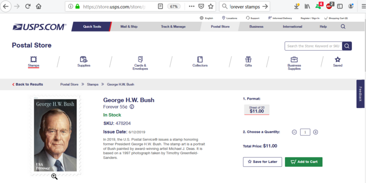This screenshot has height=183, width=366.
Task: Select the Stamps category icon
Action: coord(33,62)
